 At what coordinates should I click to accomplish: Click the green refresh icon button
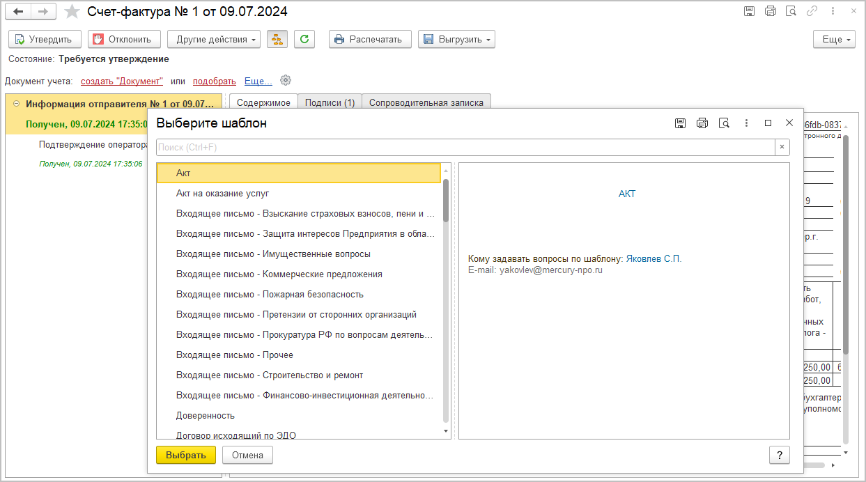tap(303, 40)
